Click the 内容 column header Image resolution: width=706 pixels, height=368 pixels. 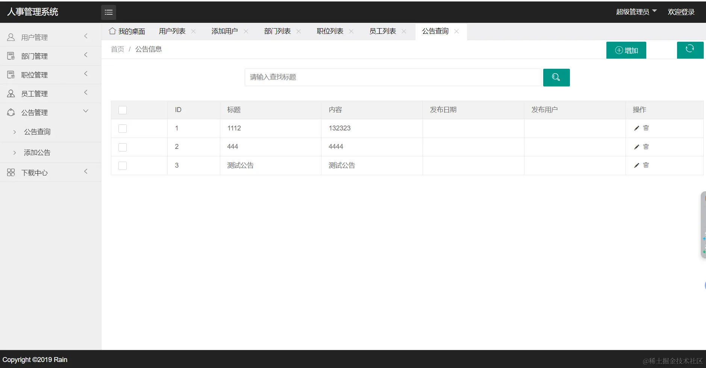(335, 110)
